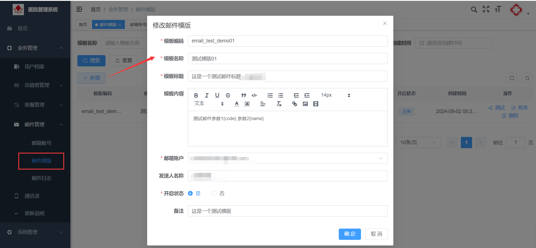Click into the 备注 input field

[x=288, y=211]
